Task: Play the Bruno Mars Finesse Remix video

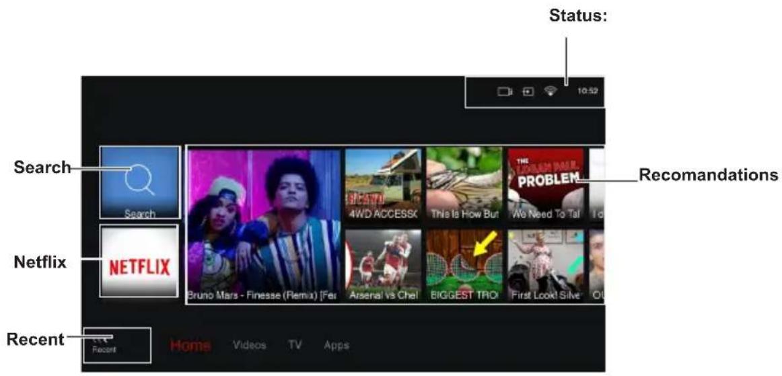Action: [x=264, y=225]
